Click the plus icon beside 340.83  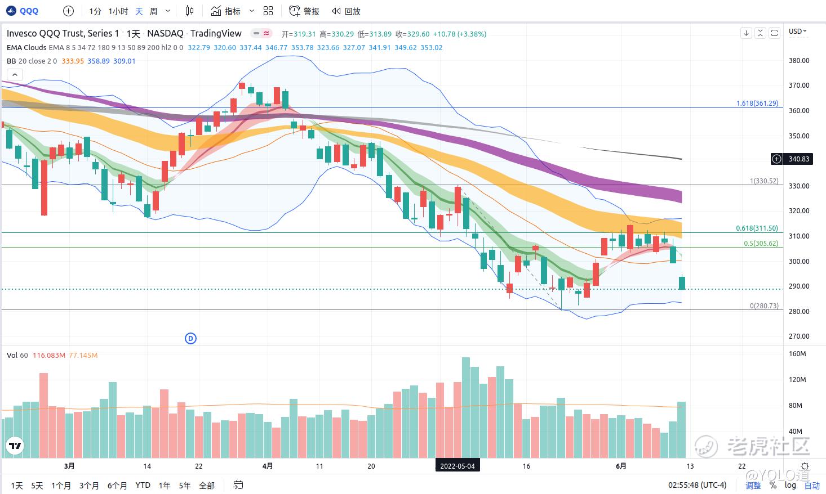point(776,159)
